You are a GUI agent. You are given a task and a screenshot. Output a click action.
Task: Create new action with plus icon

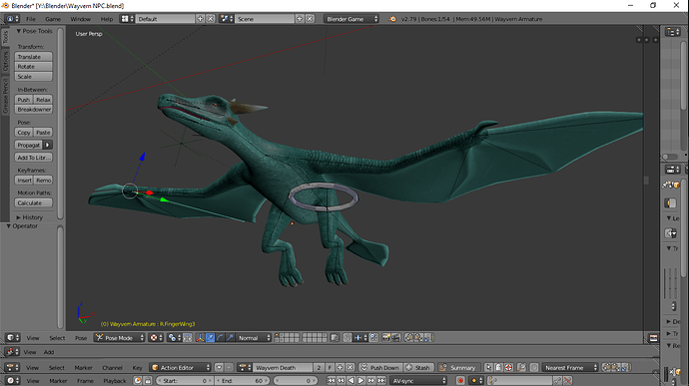click(340, 368)
